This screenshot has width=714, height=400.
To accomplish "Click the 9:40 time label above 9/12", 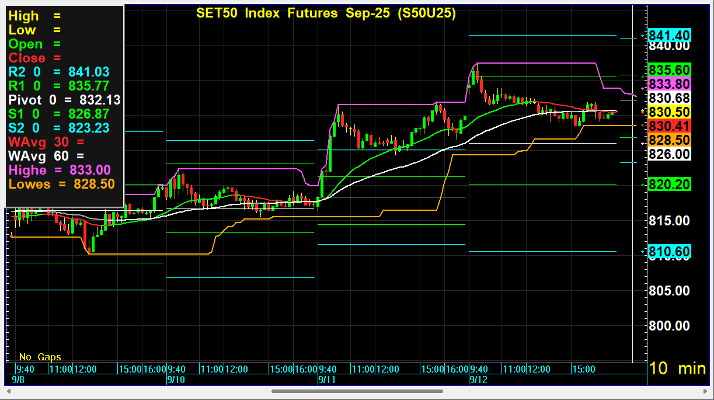I will point(479,369).
